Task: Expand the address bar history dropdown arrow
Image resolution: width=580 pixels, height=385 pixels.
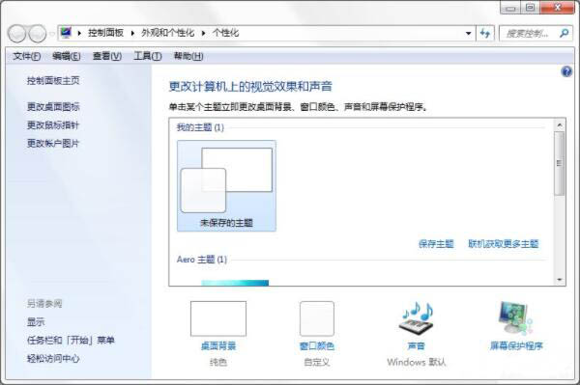Action: pyautogui.click(x=468, y=34)
